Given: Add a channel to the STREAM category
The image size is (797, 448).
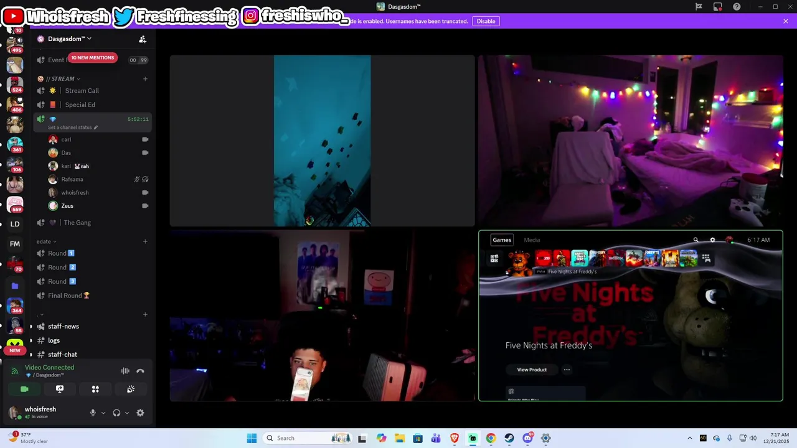Looking at the screenshot, I should [145, 79].
